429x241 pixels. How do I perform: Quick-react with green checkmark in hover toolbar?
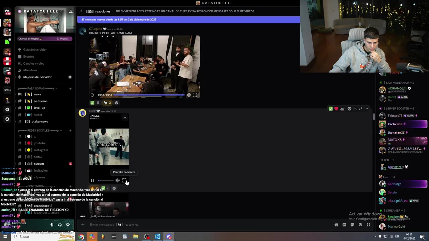(x=330, y=108)
